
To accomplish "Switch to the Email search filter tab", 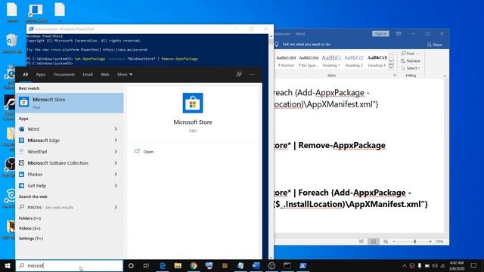I will click(88, 74).
